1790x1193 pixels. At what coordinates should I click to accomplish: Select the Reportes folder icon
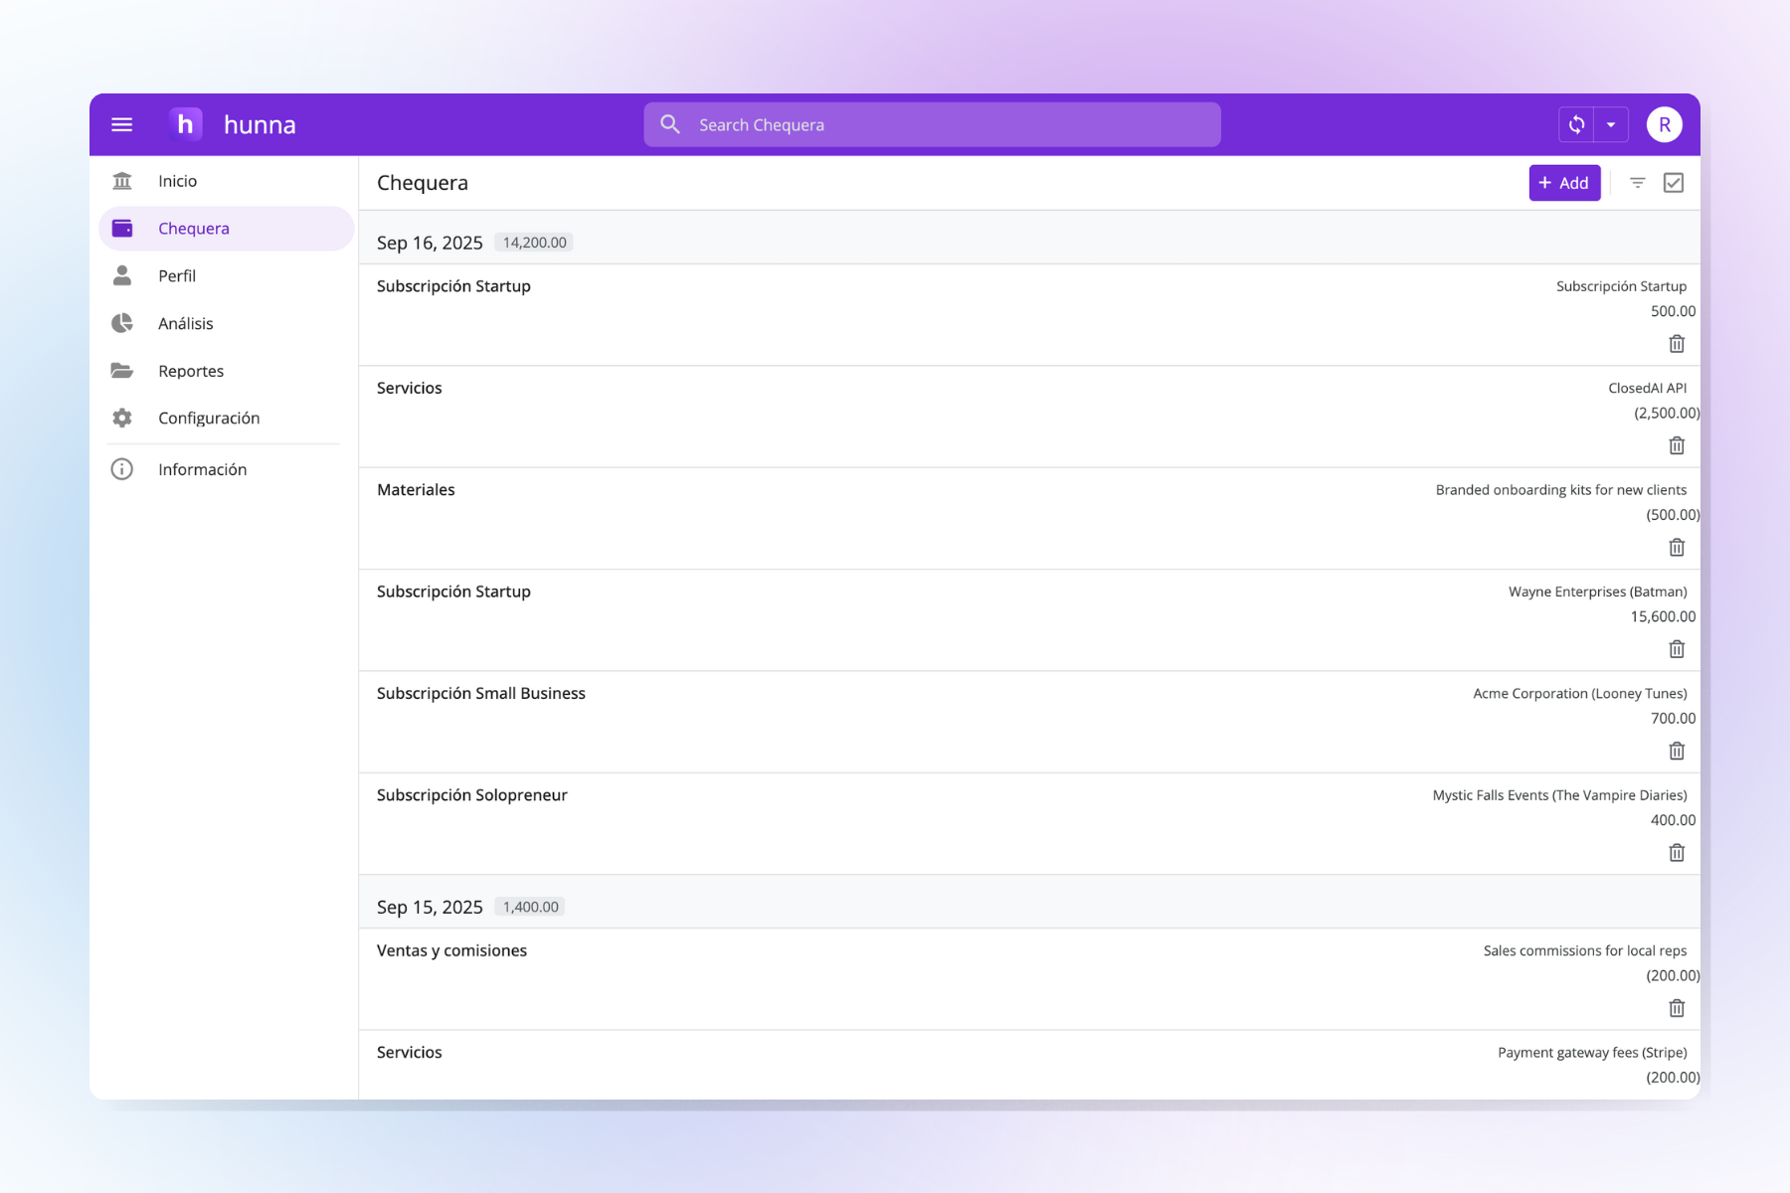pos(121,370)
